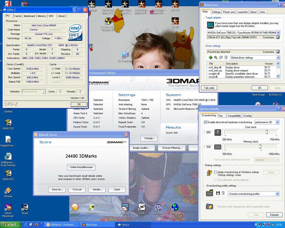
Task: Select the IMGP1815 desktop image file
Action: [8, 175]
